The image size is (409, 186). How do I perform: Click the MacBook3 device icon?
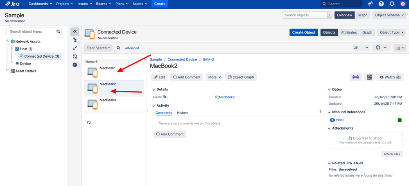93,104
